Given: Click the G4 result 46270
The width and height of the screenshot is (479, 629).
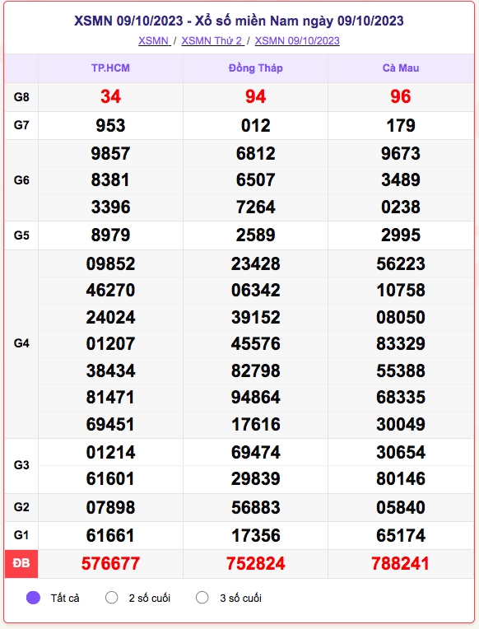Looking at the screenshot, I should click(111, 291).
